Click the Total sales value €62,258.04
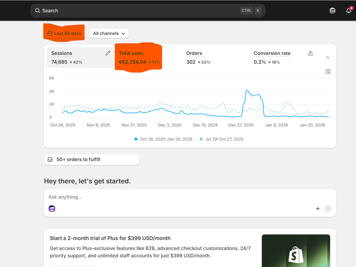Image resolution: width=356 pixels, height=267 pixels. click(132, 62)
